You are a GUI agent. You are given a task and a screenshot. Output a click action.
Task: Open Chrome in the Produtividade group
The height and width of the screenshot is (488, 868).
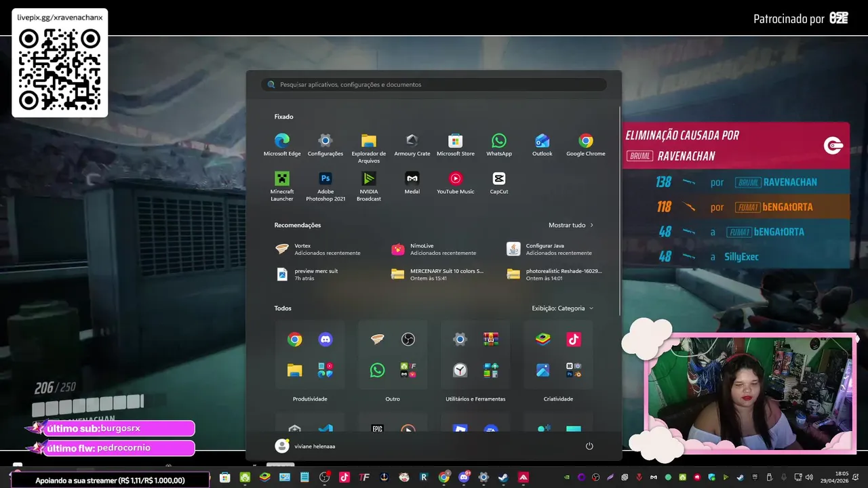coord(294,340)
